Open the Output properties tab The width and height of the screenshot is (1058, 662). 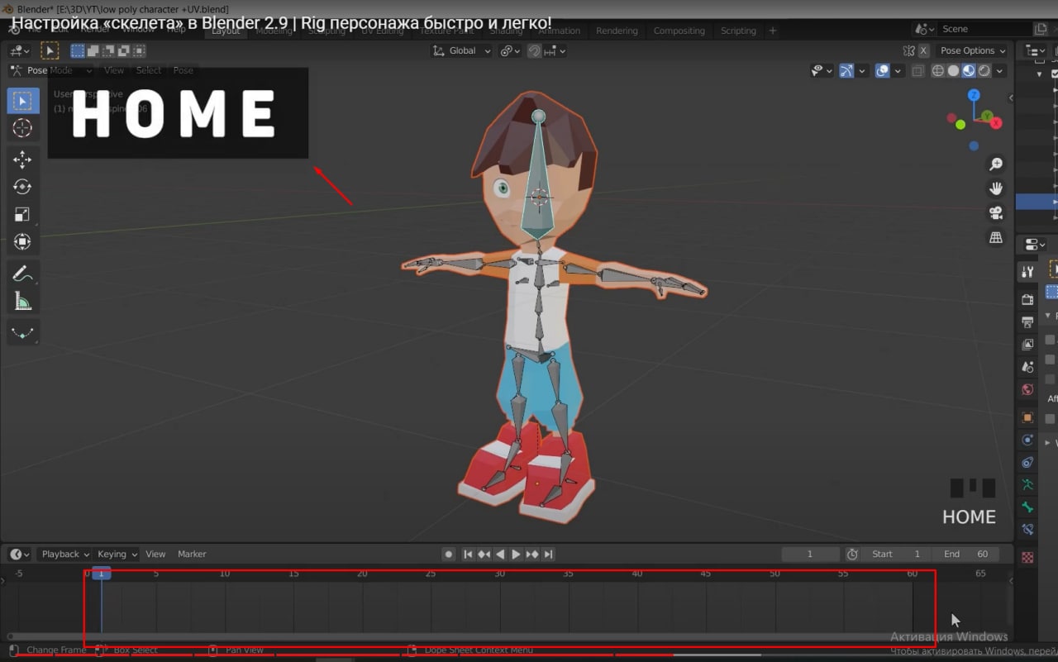tap(1027, 321)
